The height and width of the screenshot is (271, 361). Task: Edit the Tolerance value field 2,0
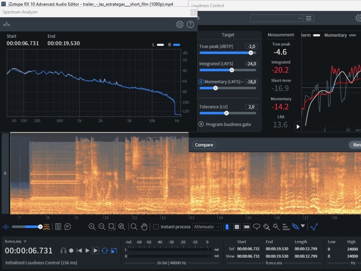click(251, 107)
